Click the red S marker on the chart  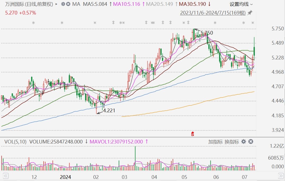[x=193, y=134]
